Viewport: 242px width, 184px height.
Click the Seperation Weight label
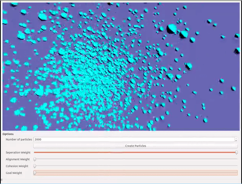pos(18,153)
